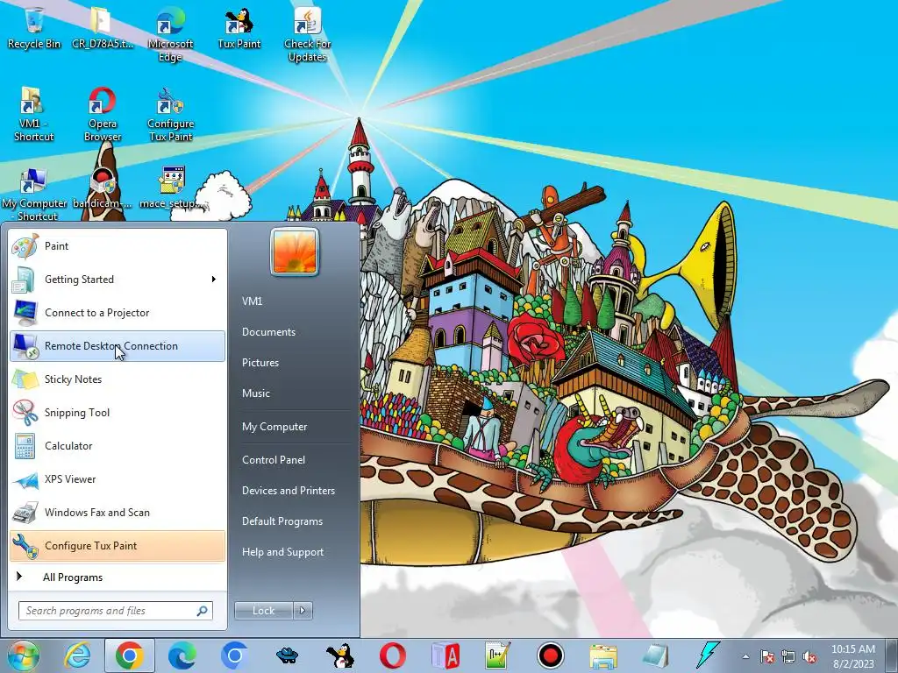Open Paint from the Start menu
This screenshot has width=898, height=673.
pos(118,246)
